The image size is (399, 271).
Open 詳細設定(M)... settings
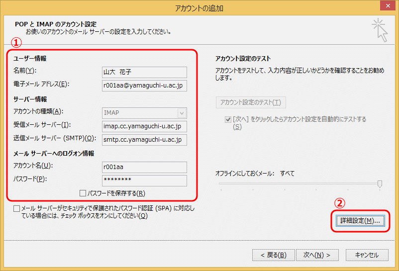[360, 221]
